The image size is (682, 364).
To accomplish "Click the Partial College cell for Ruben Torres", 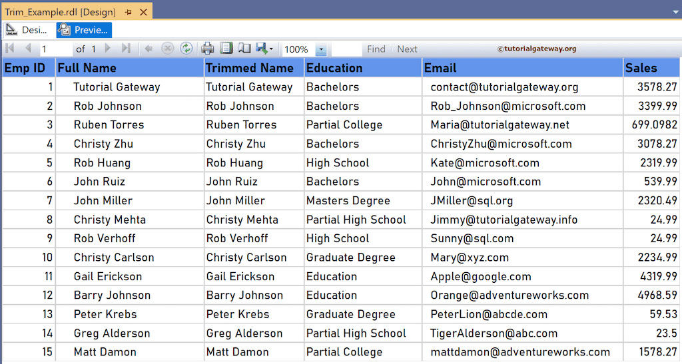I will (x=363, y=124).
